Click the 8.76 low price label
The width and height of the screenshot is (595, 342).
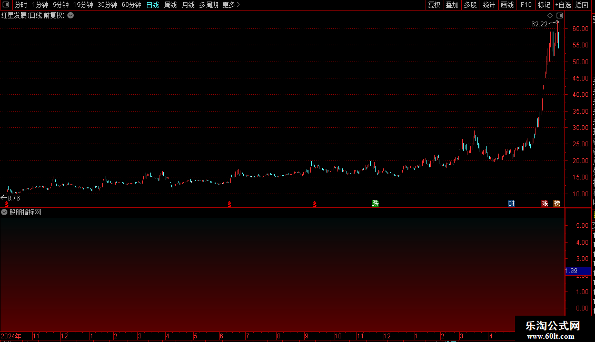click(14, 198)
